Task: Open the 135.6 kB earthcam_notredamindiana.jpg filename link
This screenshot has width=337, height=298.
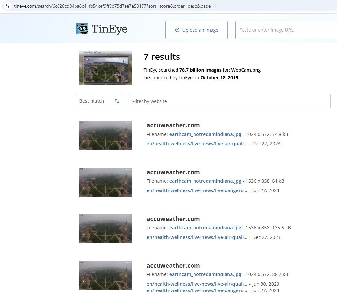Action: 205,228
